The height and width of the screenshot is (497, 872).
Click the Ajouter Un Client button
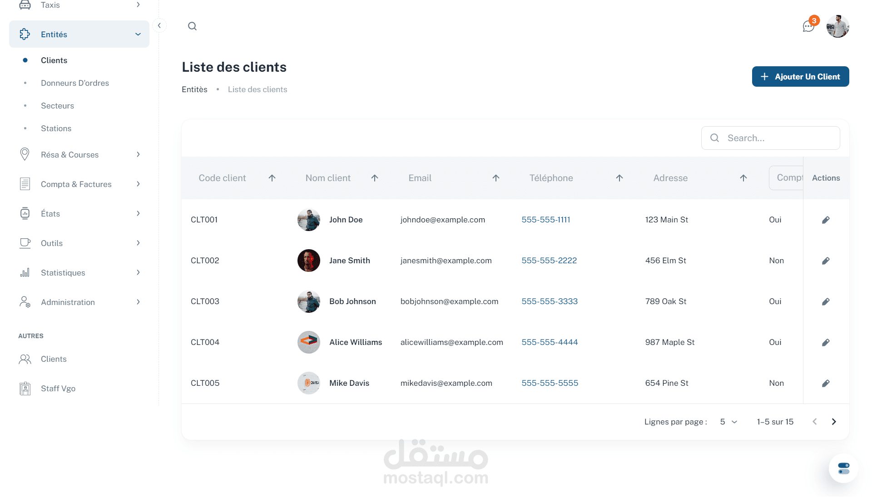(800, 77)
